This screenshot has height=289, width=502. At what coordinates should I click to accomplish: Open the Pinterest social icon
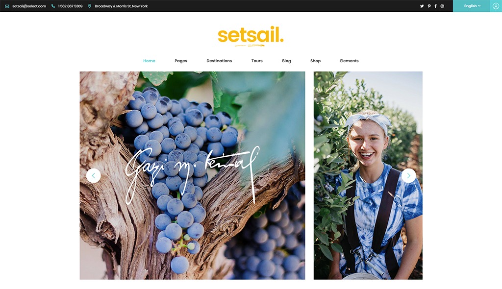[x=429, y=6]
